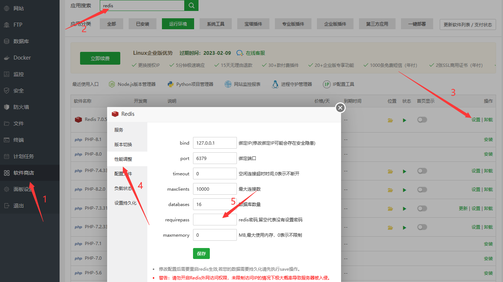Toggle 首页显示 switch for PHP-8.2.0

click(x=422, y=190)
